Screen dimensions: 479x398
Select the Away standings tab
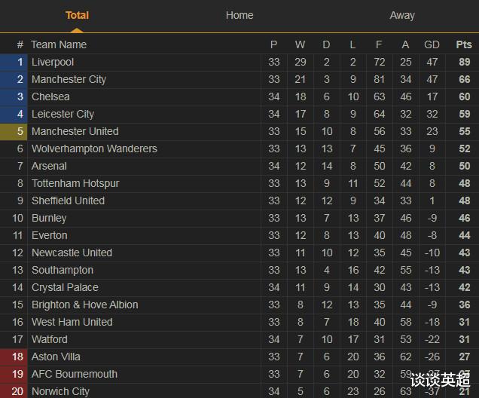click(401, 15)
